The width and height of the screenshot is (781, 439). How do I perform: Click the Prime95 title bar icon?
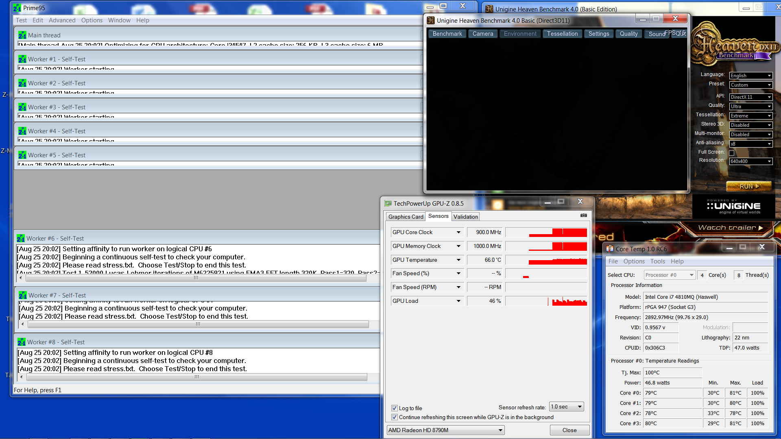tap(17, 8)
